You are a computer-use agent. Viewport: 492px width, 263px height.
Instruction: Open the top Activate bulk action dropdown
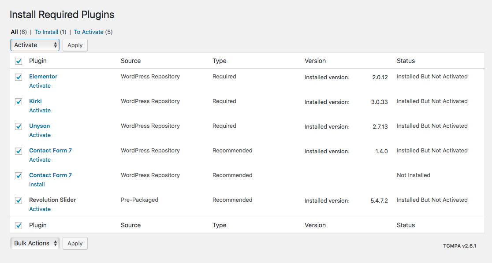(35, 45)
